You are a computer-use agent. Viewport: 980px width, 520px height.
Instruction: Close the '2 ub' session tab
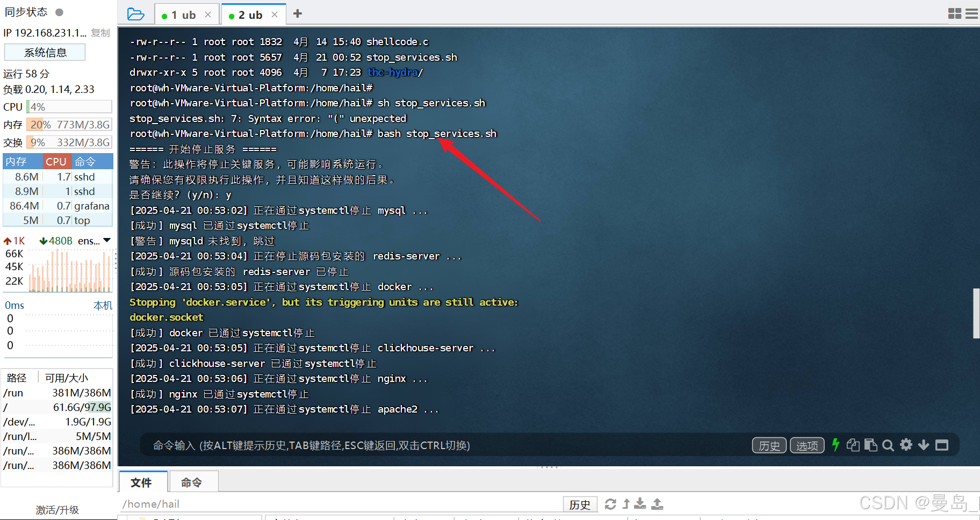(x=275, y=15)
